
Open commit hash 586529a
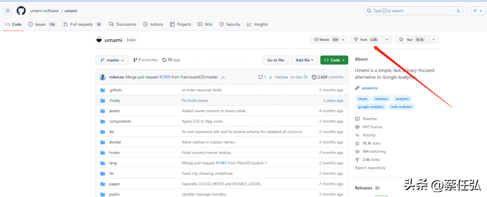point(281,77)
